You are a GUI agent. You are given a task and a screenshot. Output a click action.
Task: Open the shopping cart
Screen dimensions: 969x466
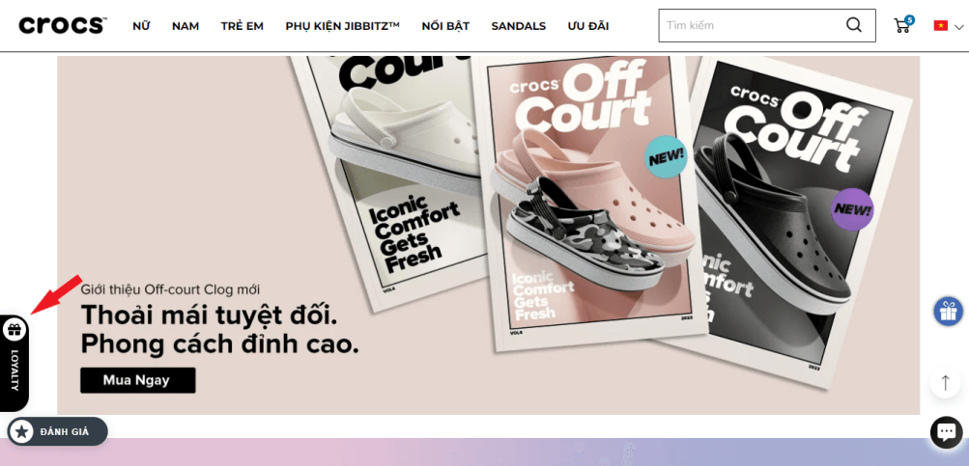point(902,25)
